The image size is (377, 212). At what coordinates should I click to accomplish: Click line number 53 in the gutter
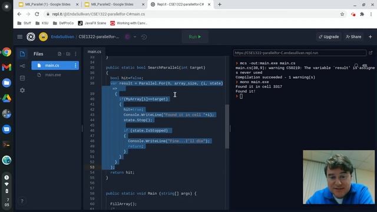pyautogui.click(x=92, y=167)
